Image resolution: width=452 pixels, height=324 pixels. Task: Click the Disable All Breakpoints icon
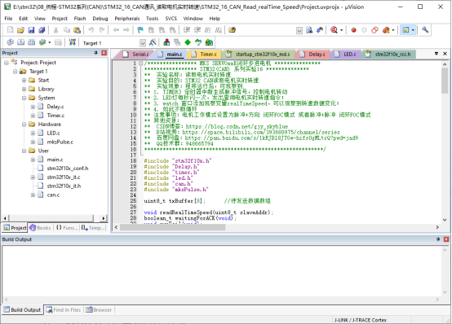click(374, 30)
